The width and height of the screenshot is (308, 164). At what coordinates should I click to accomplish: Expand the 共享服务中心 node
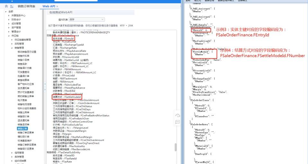point(9,15)
